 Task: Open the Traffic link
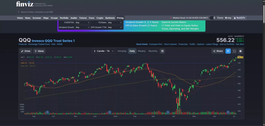pos(192,44)
